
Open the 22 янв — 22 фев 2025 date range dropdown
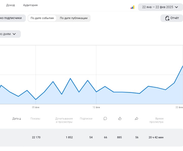160,7
